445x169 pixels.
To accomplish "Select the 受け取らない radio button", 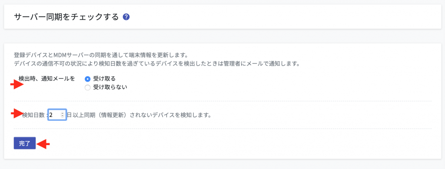I will 88,88.
